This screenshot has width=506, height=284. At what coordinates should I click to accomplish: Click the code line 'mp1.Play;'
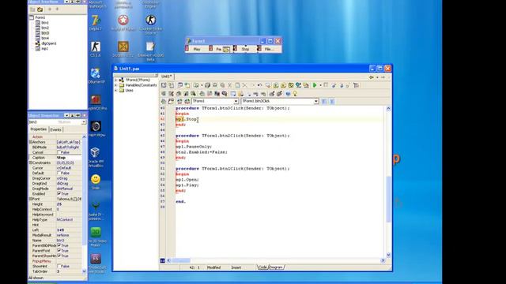(187, 185)
